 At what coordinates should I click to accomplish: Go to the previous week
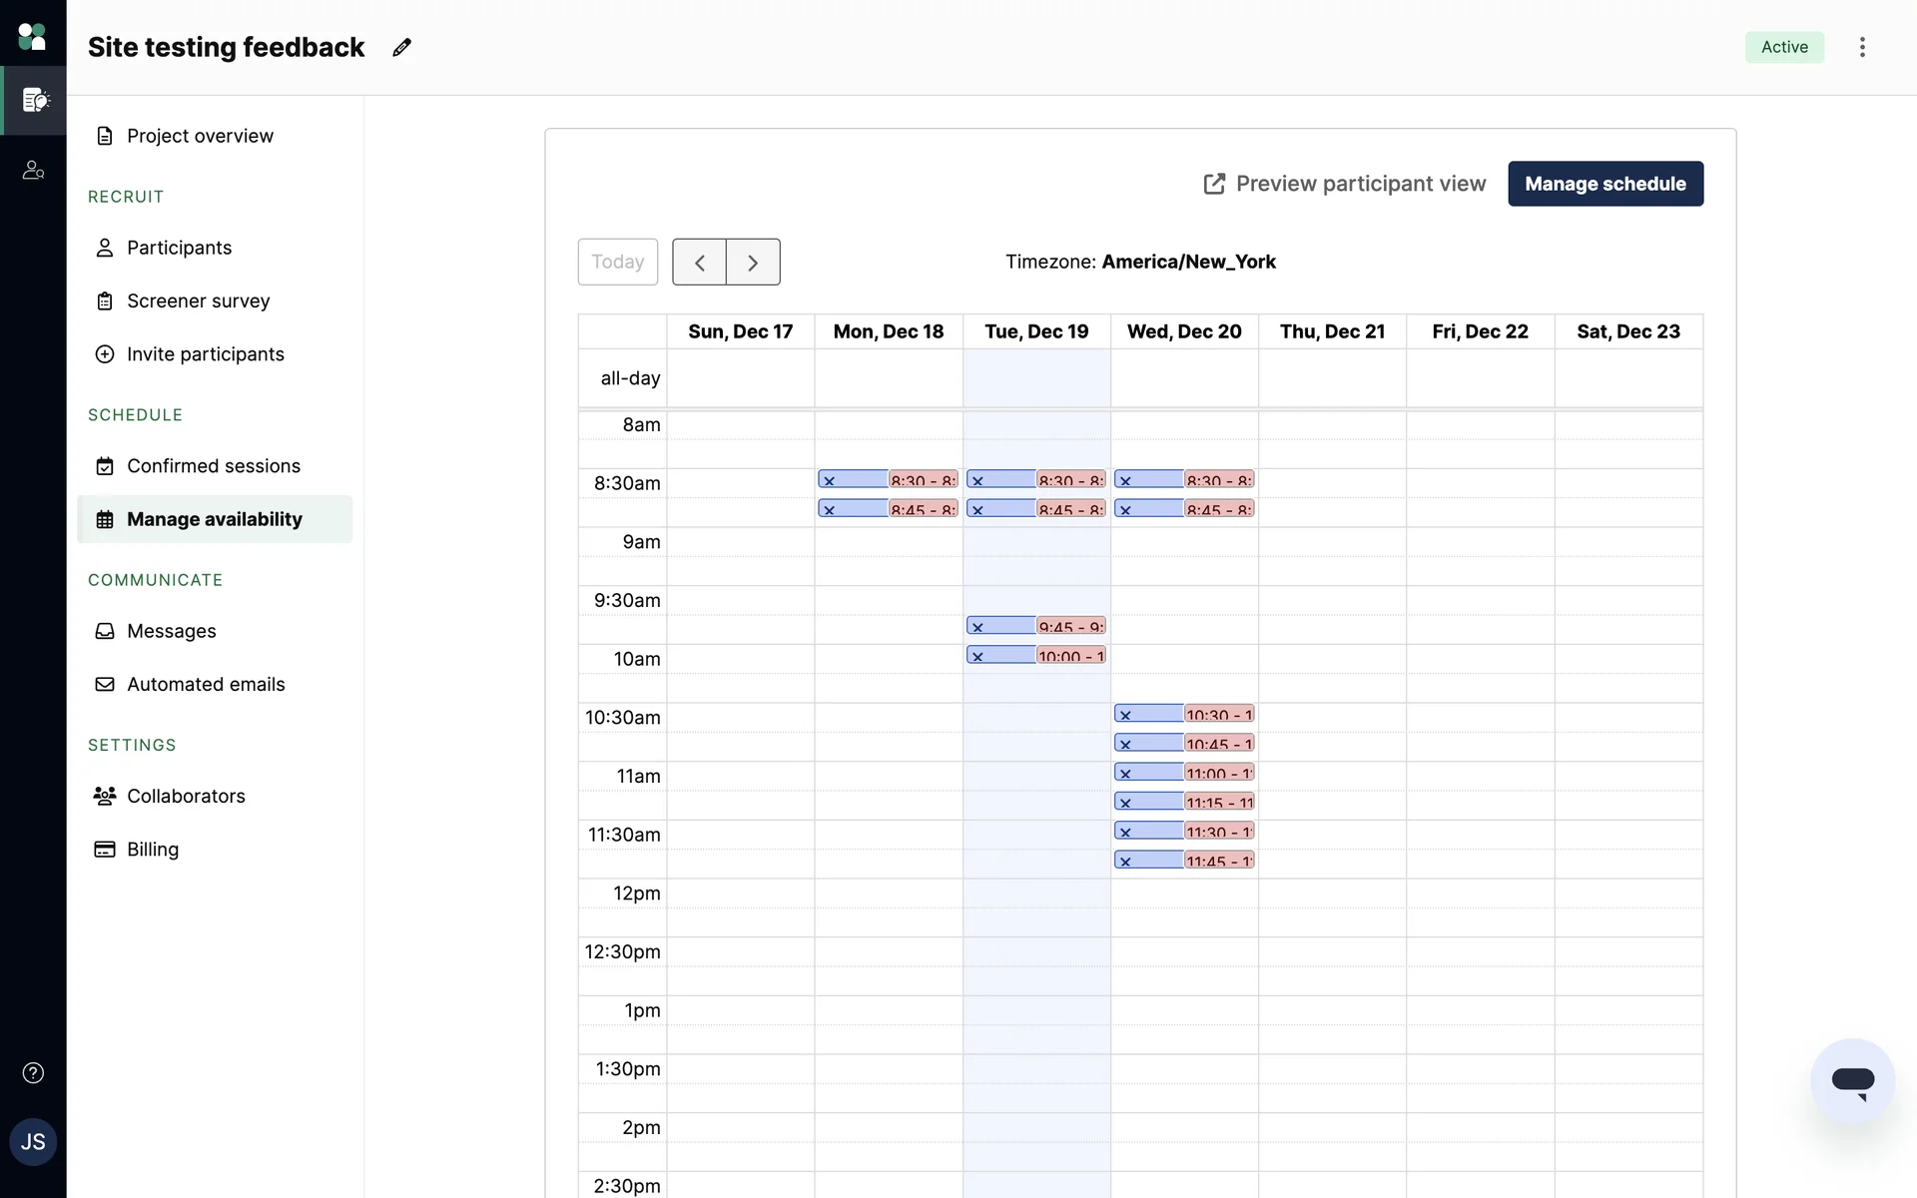(699, 263)
